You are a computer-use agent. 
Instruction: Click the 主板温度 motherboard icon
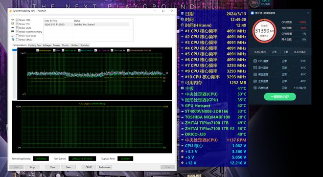[x=255, y=81]
